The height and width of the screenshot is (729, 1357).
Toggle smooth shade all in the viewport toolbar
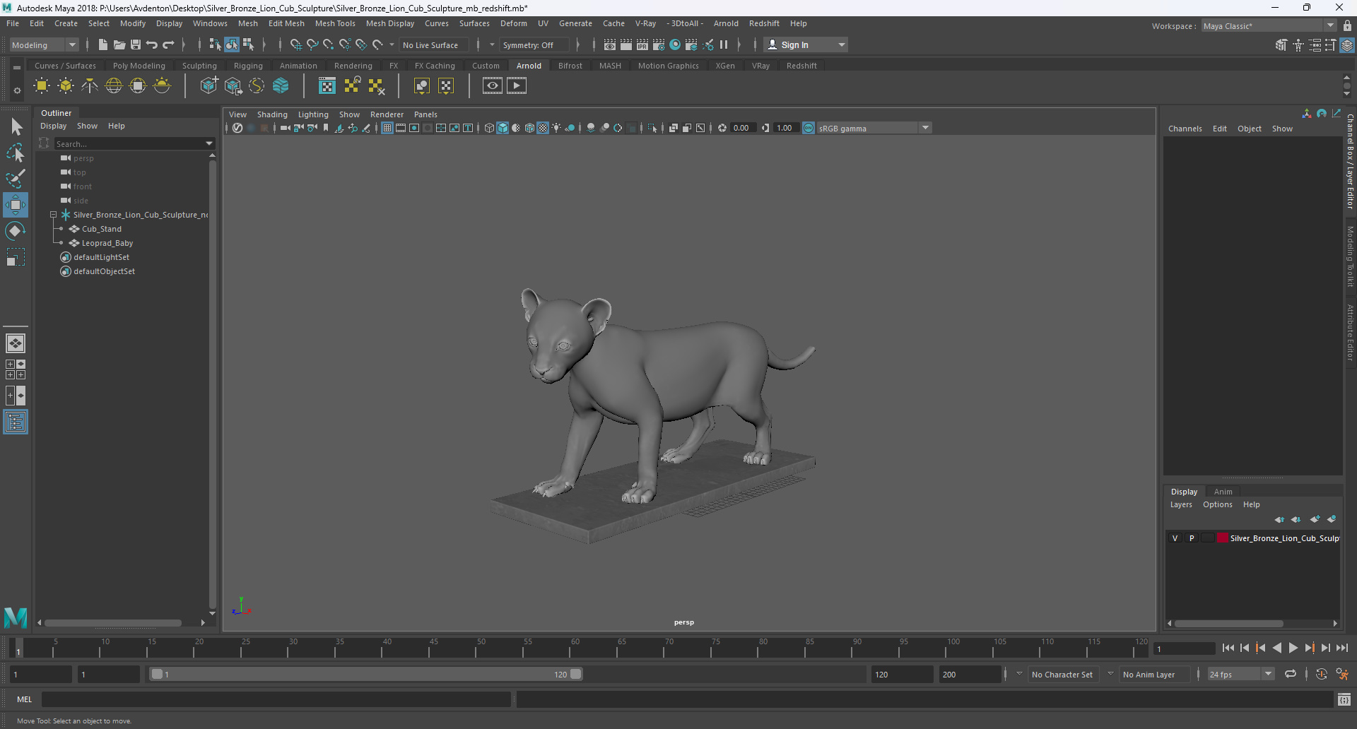503,128
